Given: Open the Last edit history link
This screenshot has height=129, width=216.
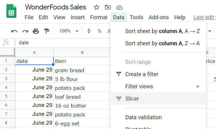Looking at the screenshot, I should click(x=204, y=17).
